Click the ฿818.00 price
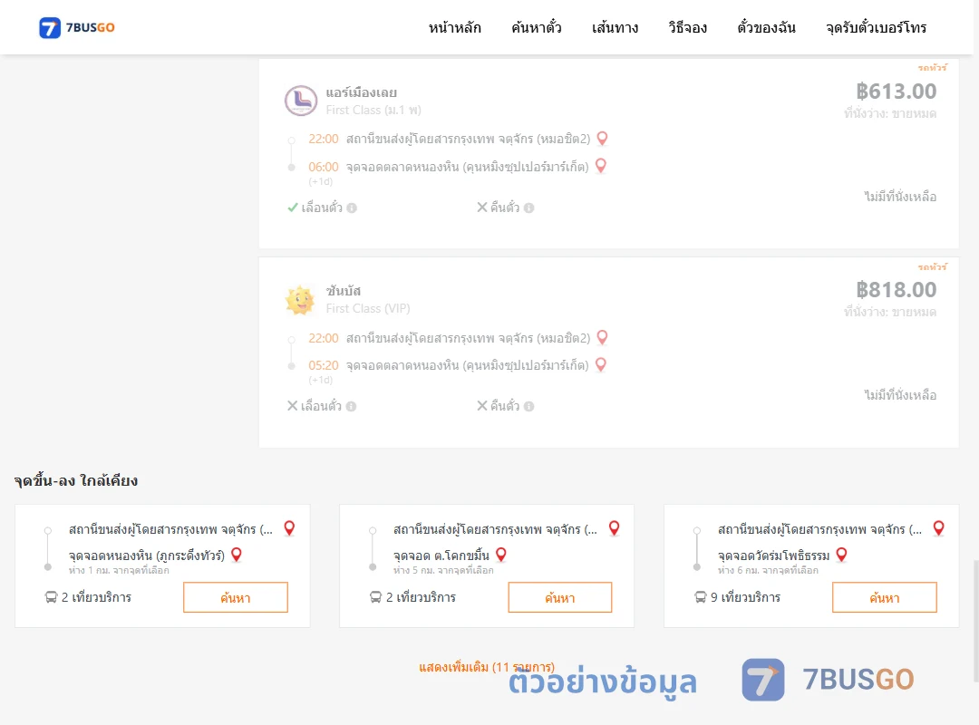The width and height of the screenshot is (979, 725). tap(896, 290)
